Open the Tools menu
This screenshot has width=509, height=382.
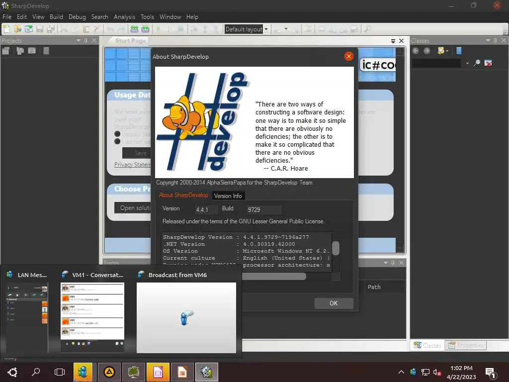tap(147, 17)
